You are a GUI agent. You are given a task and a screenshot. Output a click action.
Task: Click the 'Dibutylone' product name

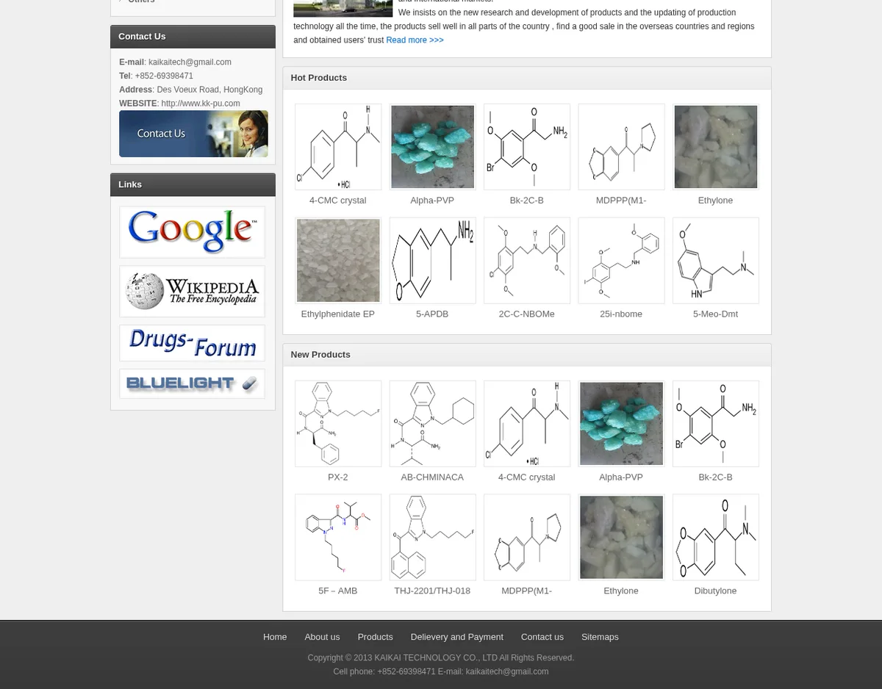(x=715, y=591)
